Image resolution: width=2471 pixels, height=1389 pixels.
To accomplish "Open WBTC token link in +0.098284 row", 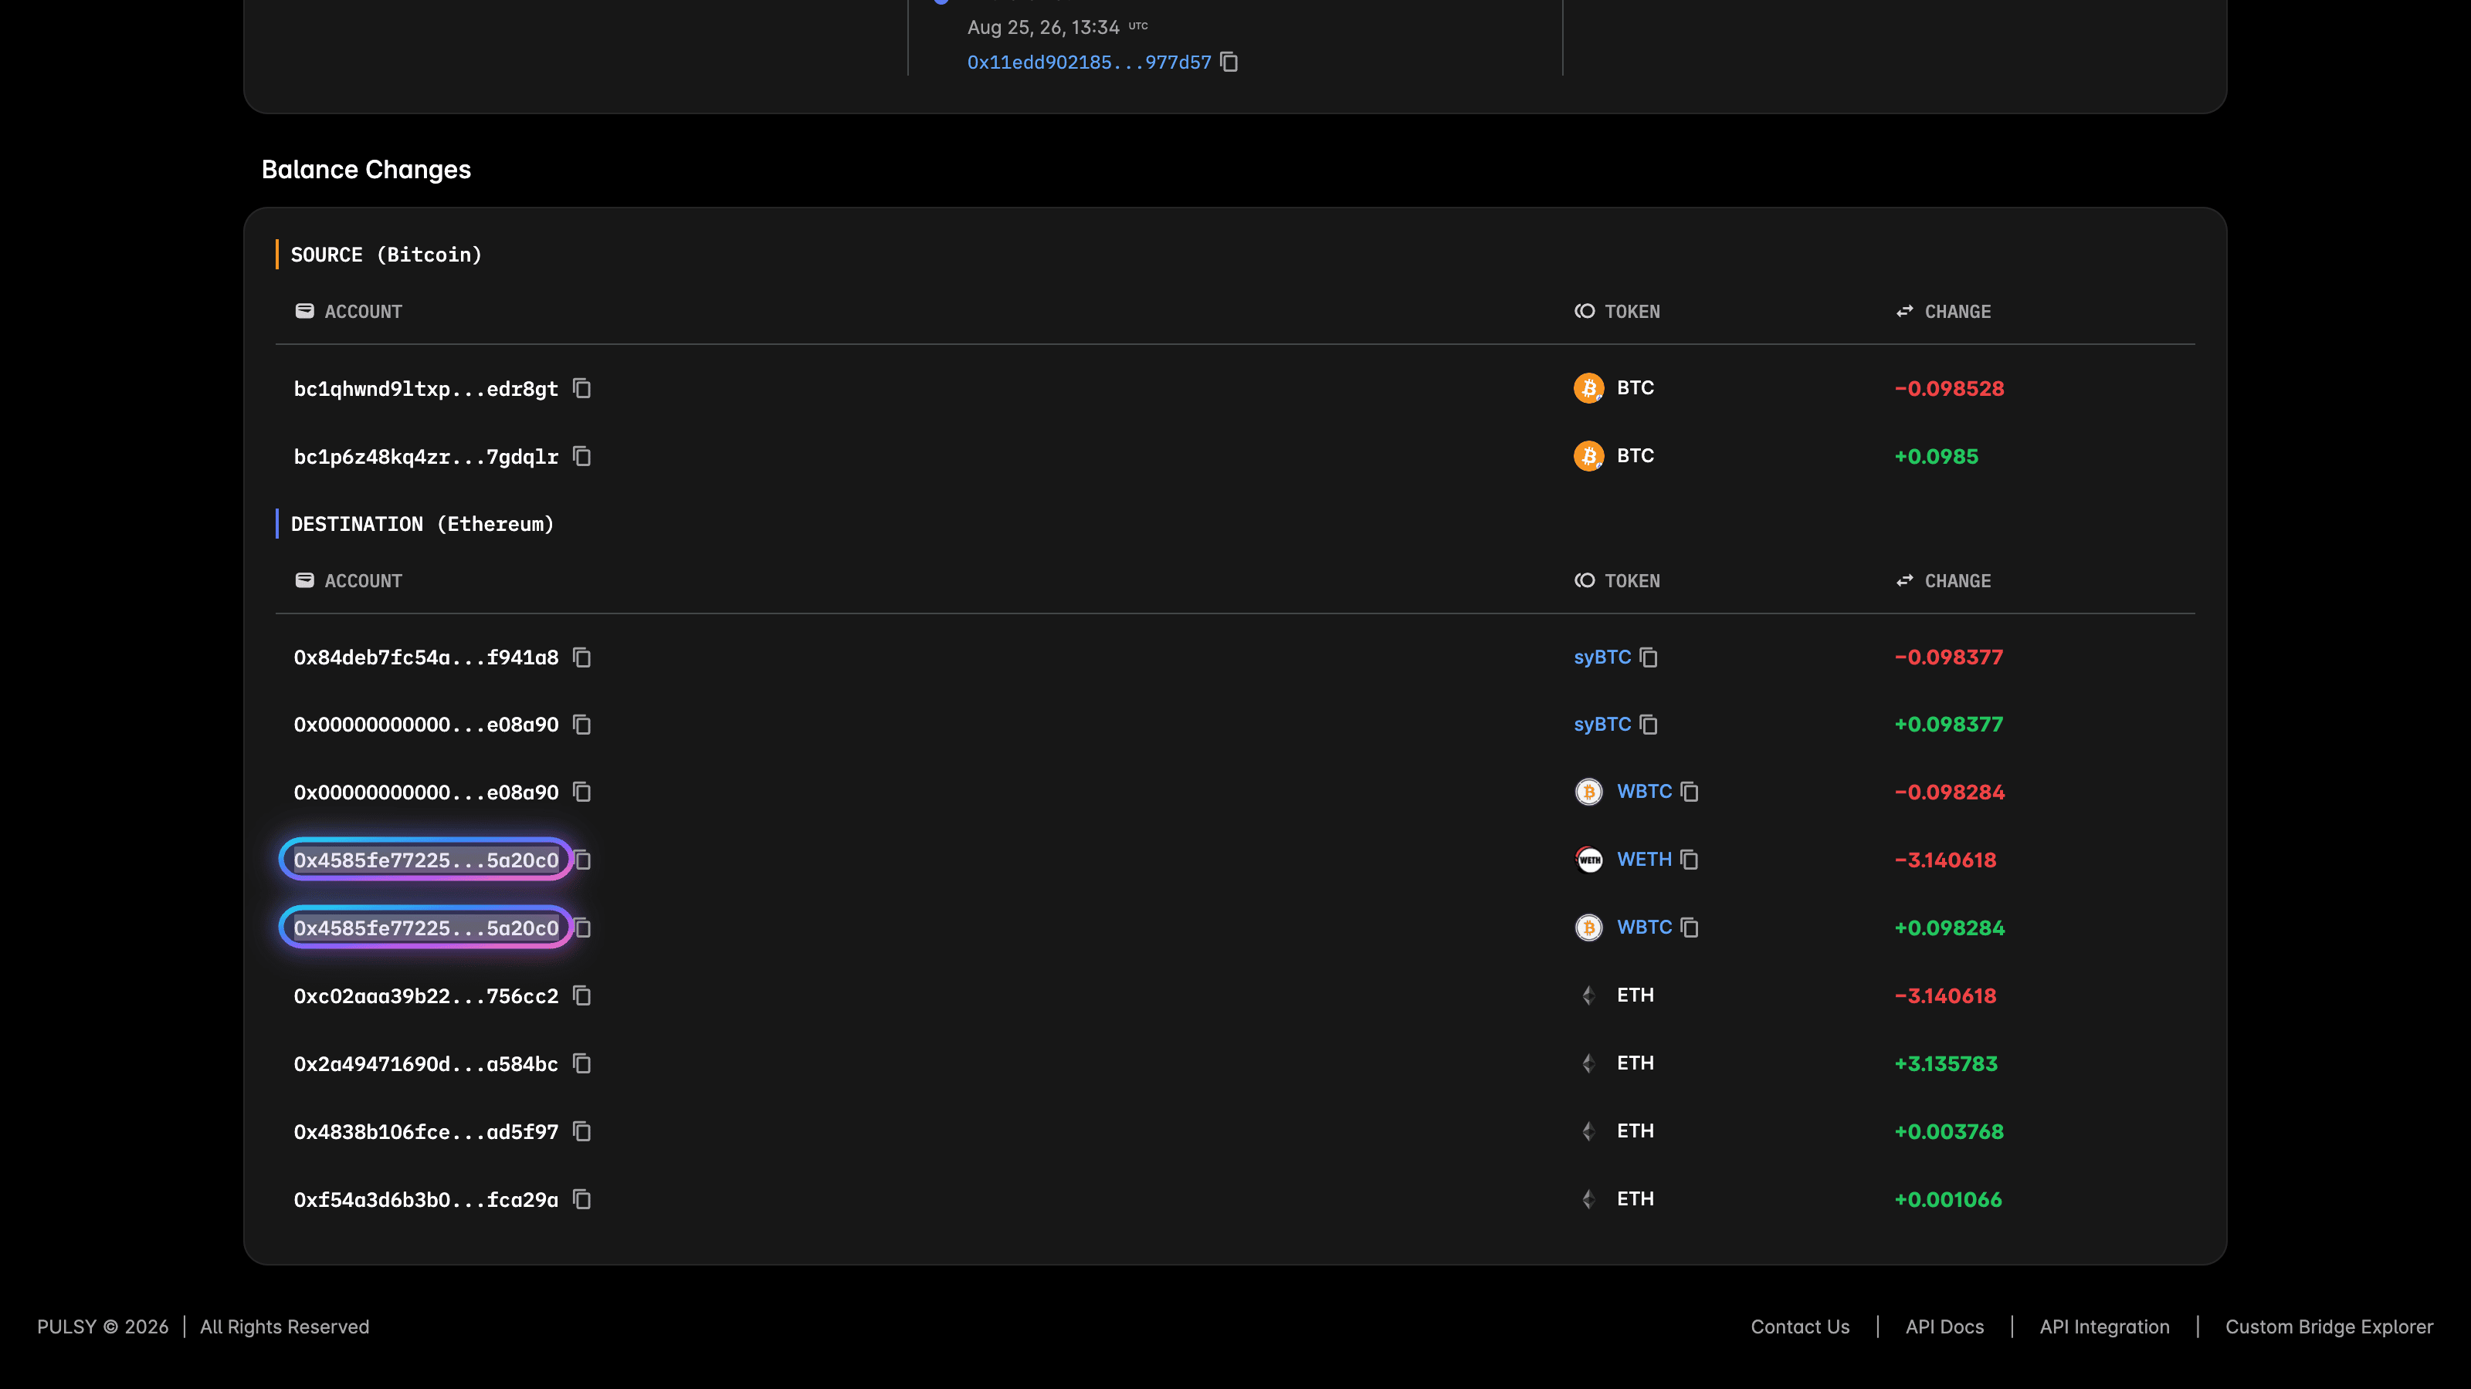I will [x=1644, y=928].
